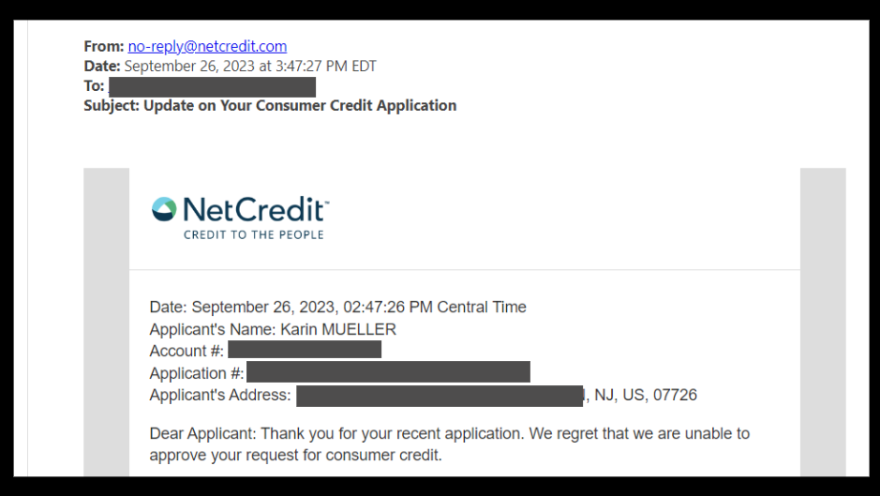Click the "From:" header label
Viewport: 880px width, 496px height.
coord(103,46)
